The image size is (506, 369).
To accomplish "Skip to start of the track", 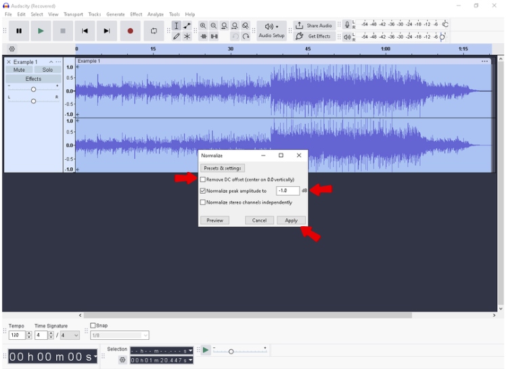I will coord(85,30).
